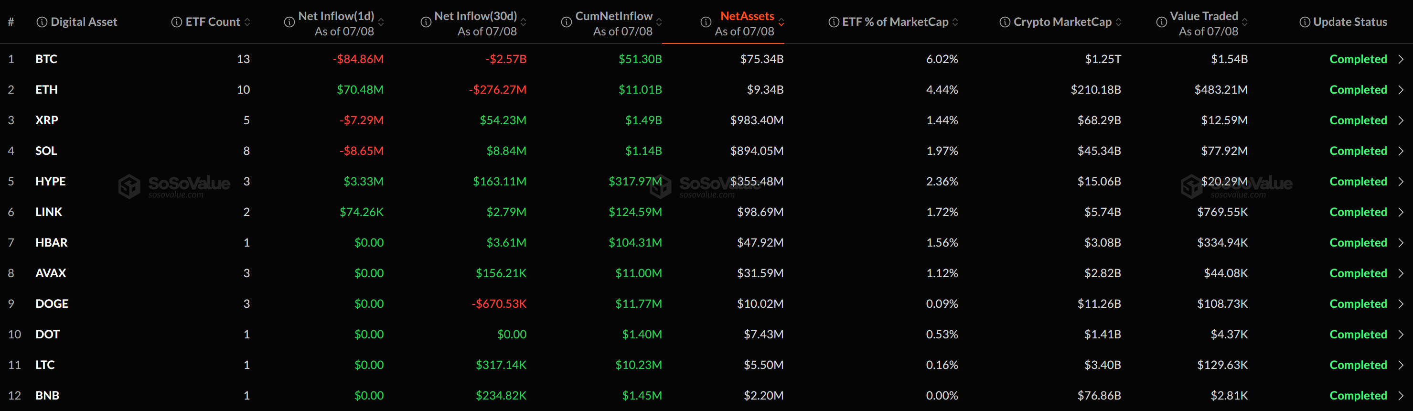The height and width of the screenshot is (411, 1413).
Task: Click info icon beside NetAssets header
Action: (706, 22)
